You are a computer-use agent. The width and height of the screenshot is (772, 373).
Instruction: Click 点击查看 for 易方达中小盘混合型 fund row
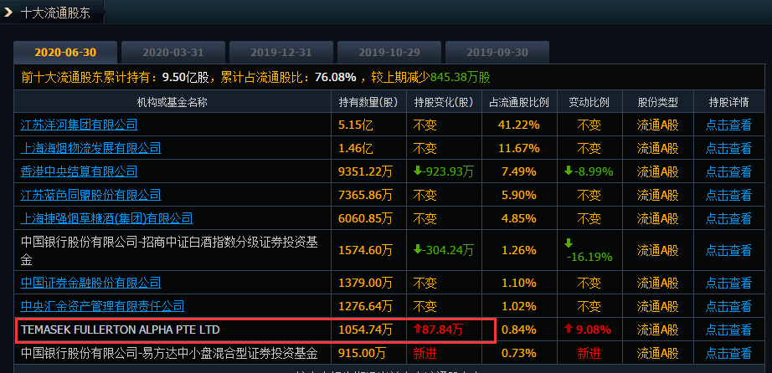click(x=728, y=353)
